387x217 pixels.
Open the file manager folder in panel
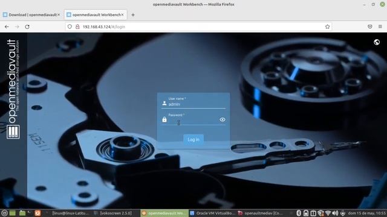22,213
